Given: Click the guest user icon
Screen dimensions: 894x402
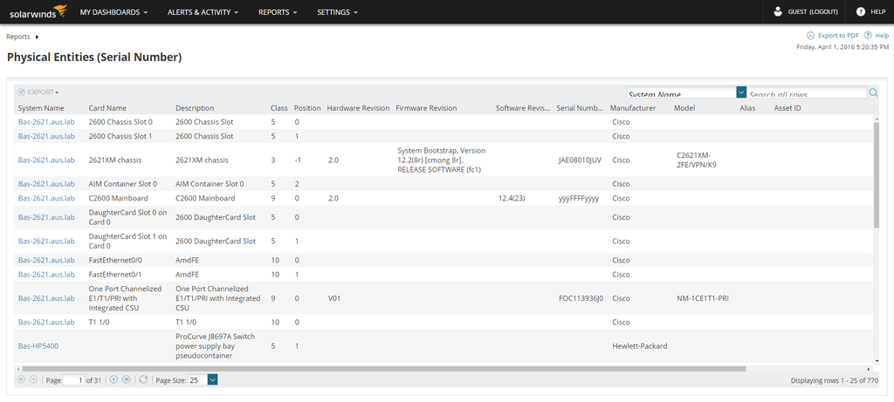Looking at the screenshot, I should (x=778, y=11).
